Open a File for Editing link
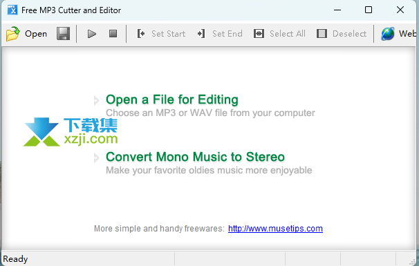The width and height of the screenshot is (419, 266). (172, 99)
